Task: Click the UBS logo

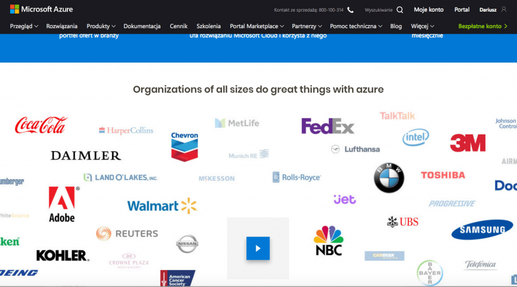Action: (x=402, y=222)
